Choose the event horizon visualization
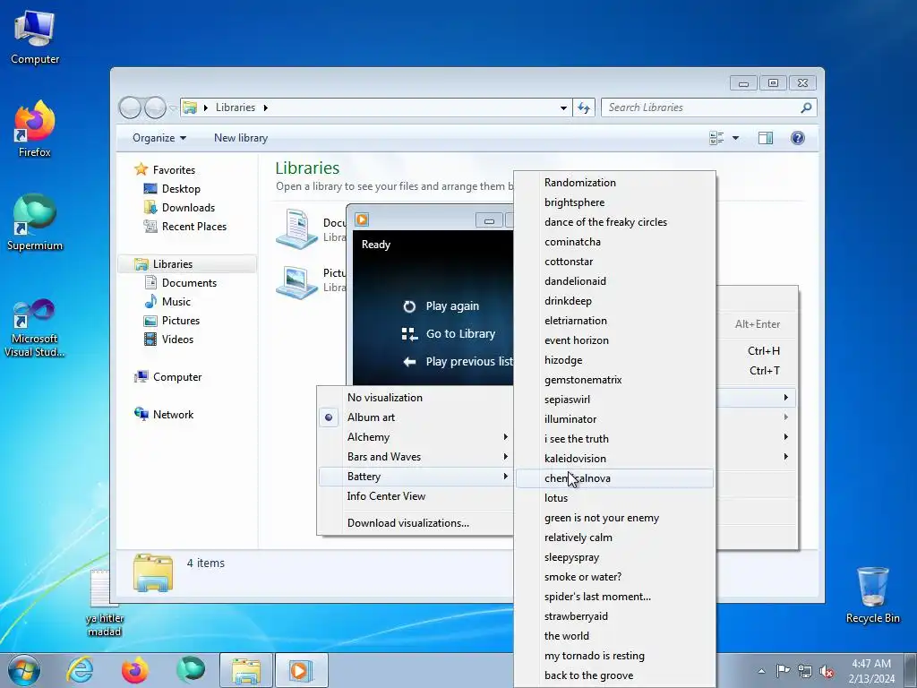 [614, 340]
